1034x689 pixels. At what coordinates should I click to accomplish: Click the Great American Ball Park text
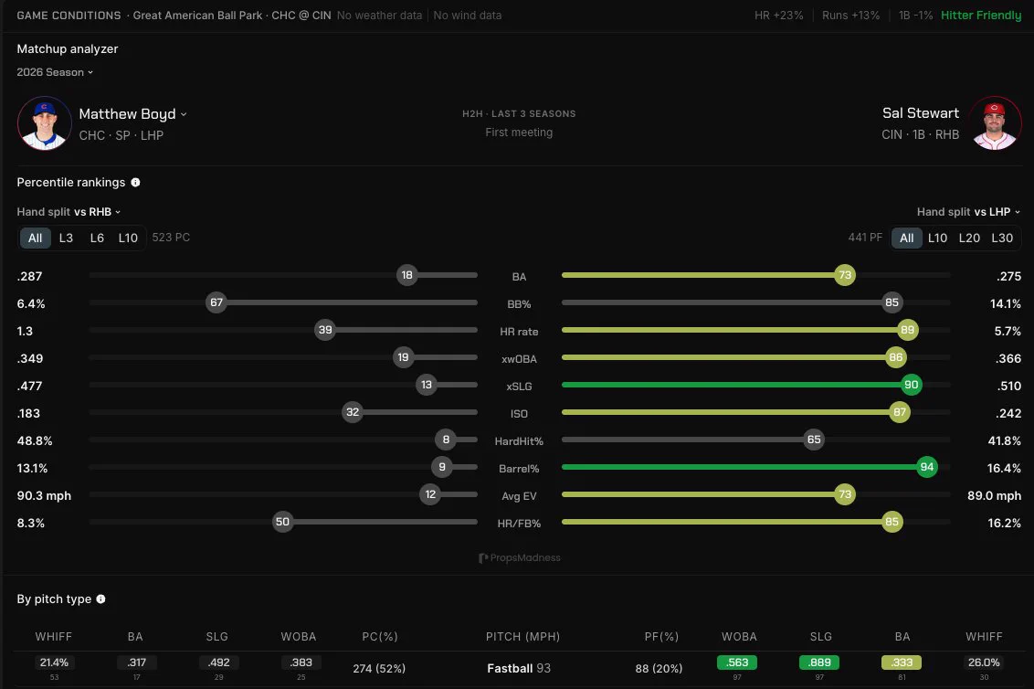[198, 16]
